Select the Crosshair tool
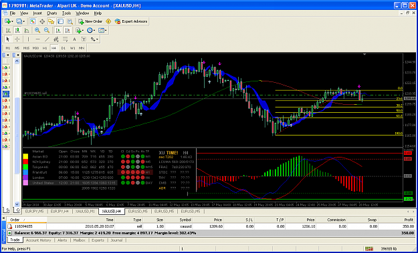 [17, 39]
